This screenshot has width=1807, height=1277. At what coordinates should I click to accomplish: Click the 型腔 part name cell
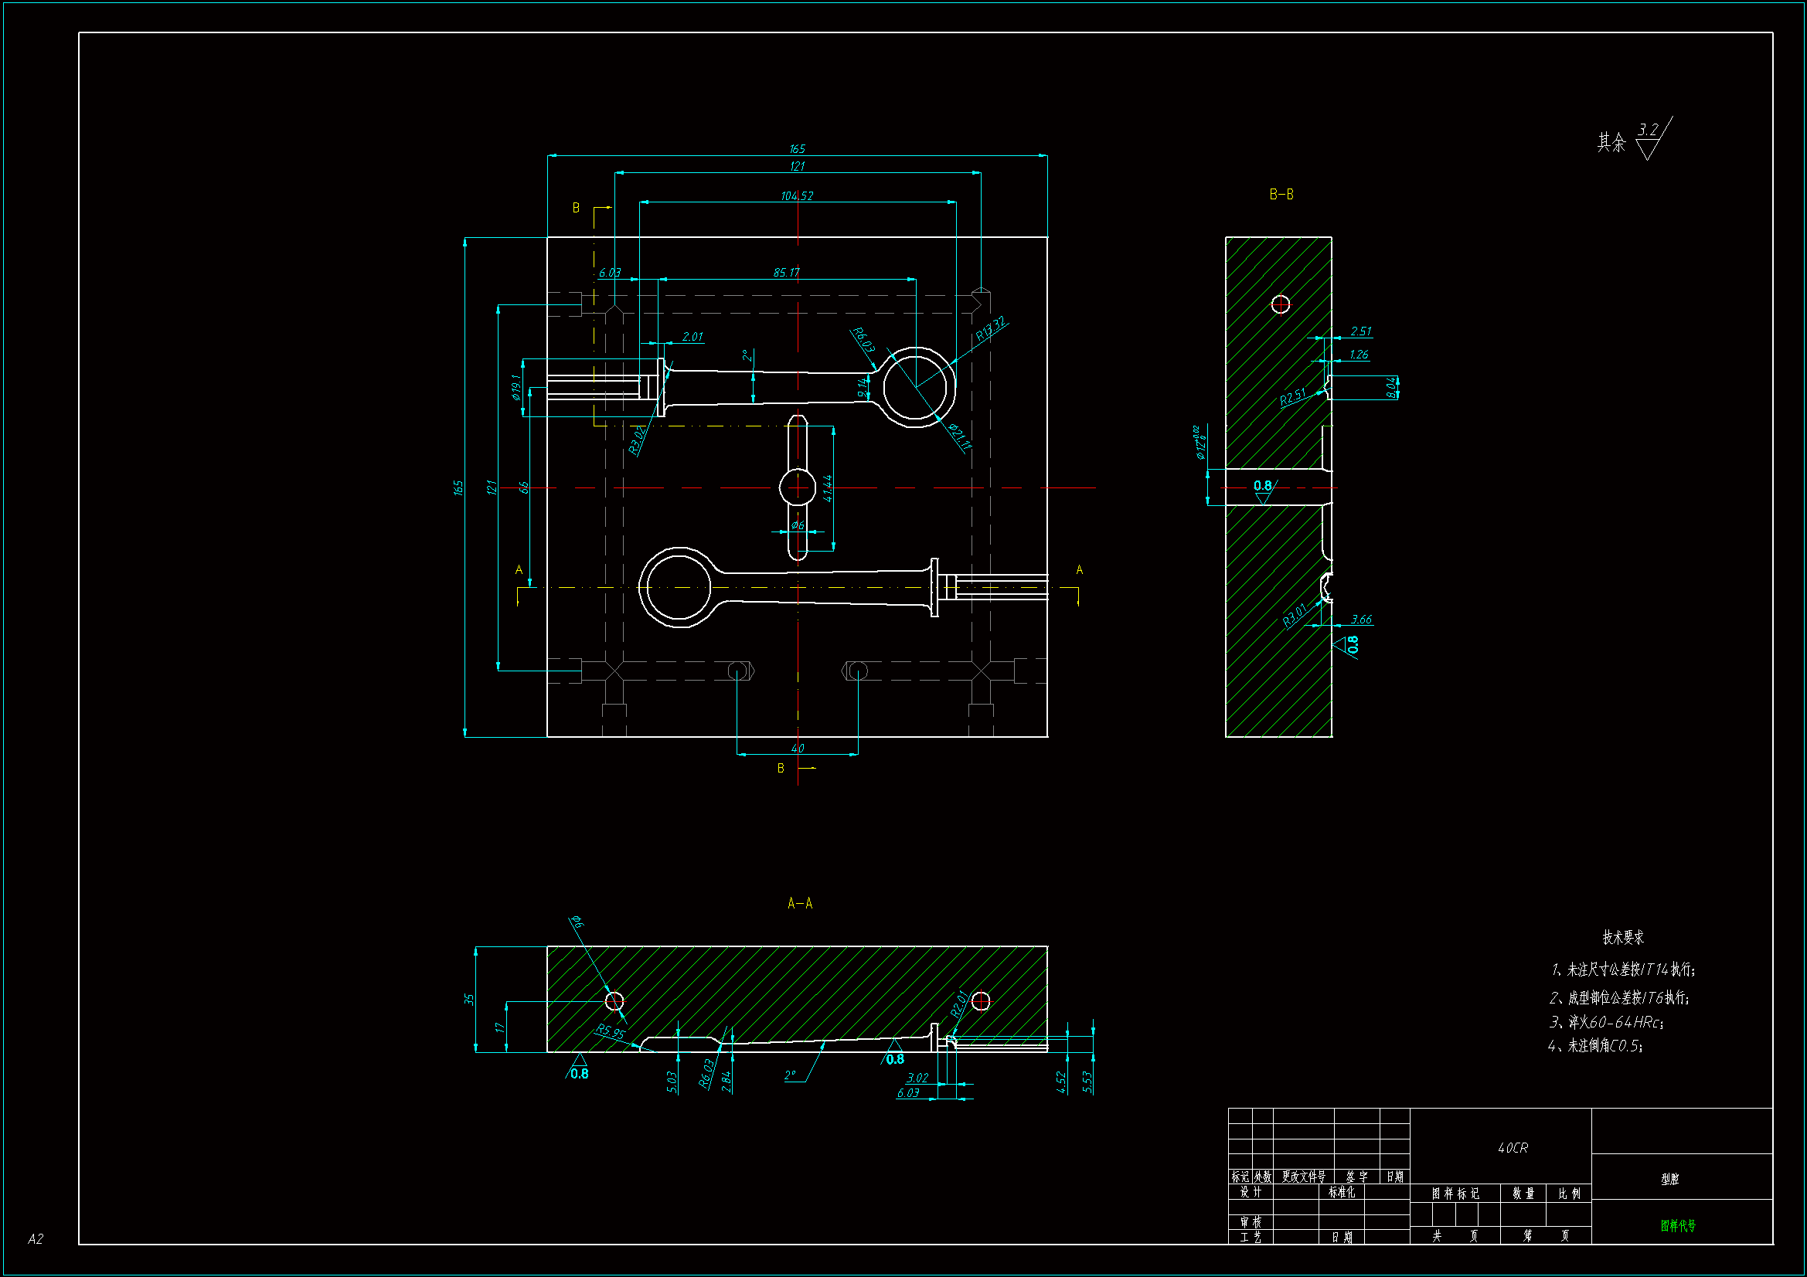click(1669, 1179)
